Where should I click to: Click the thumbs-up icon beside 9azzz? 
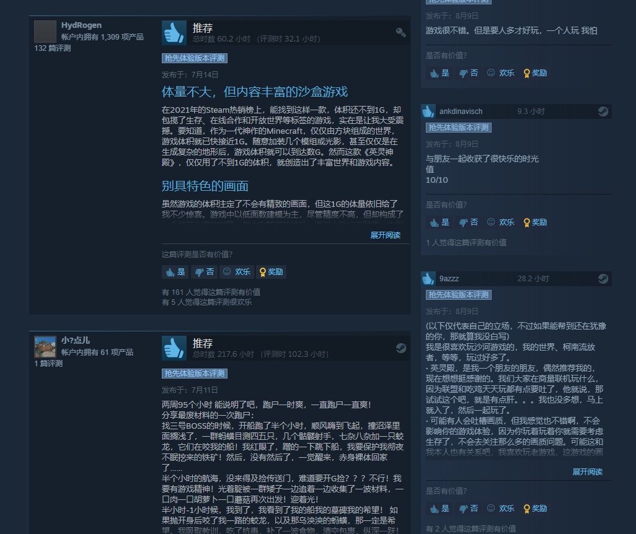(428, 279)
